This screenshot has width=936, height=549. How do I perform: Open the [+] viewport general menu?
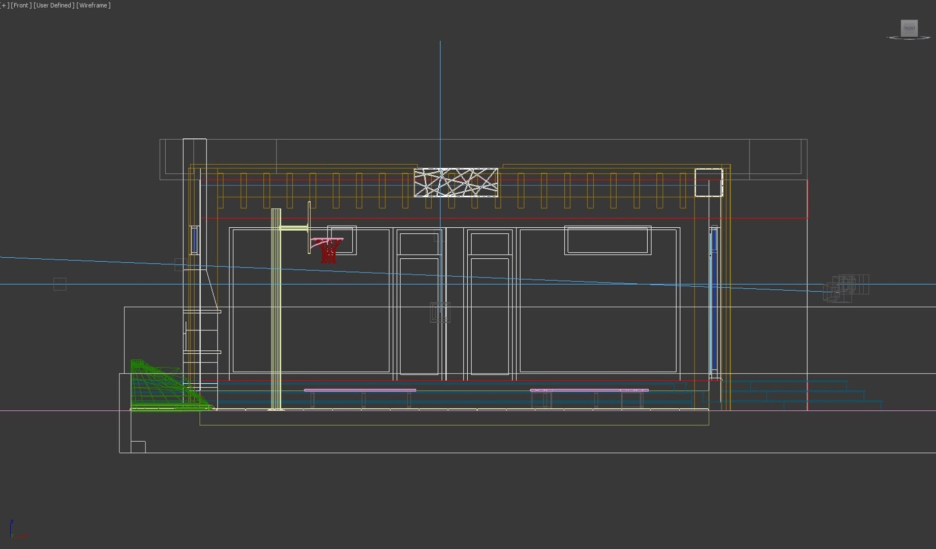pos(5,5)
